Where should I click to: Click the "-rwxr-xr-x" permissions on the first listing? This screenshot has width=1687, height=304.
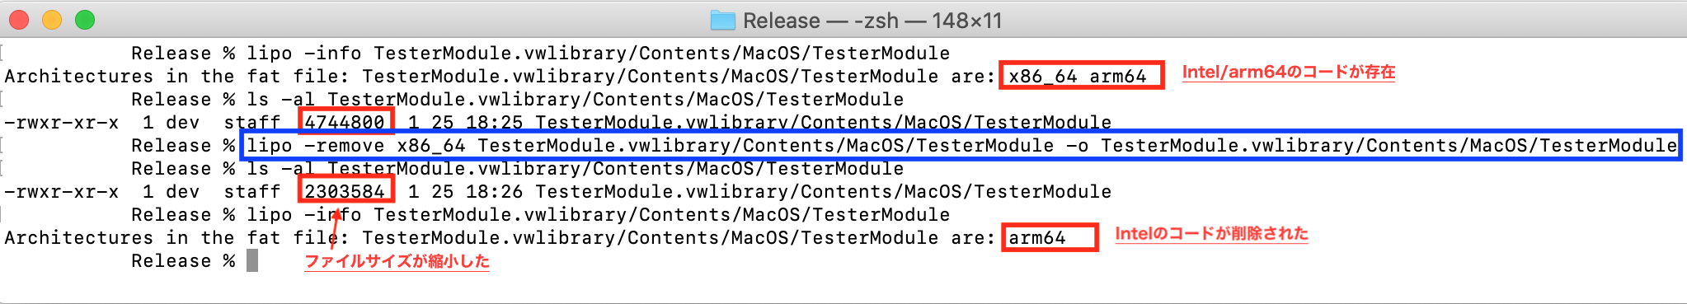[x=61, y=123]
